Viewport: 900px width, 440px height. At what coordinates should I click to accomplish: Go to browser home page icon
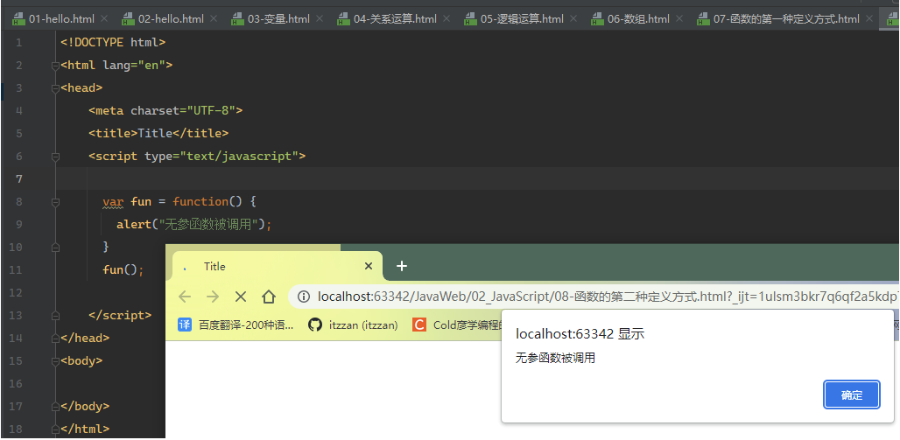[x=269, y=296]
